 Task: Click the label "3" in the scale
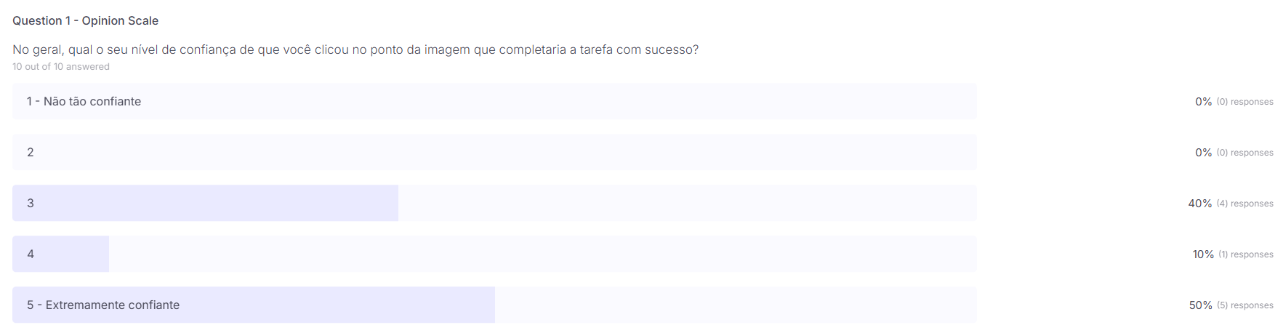(31, 203)
